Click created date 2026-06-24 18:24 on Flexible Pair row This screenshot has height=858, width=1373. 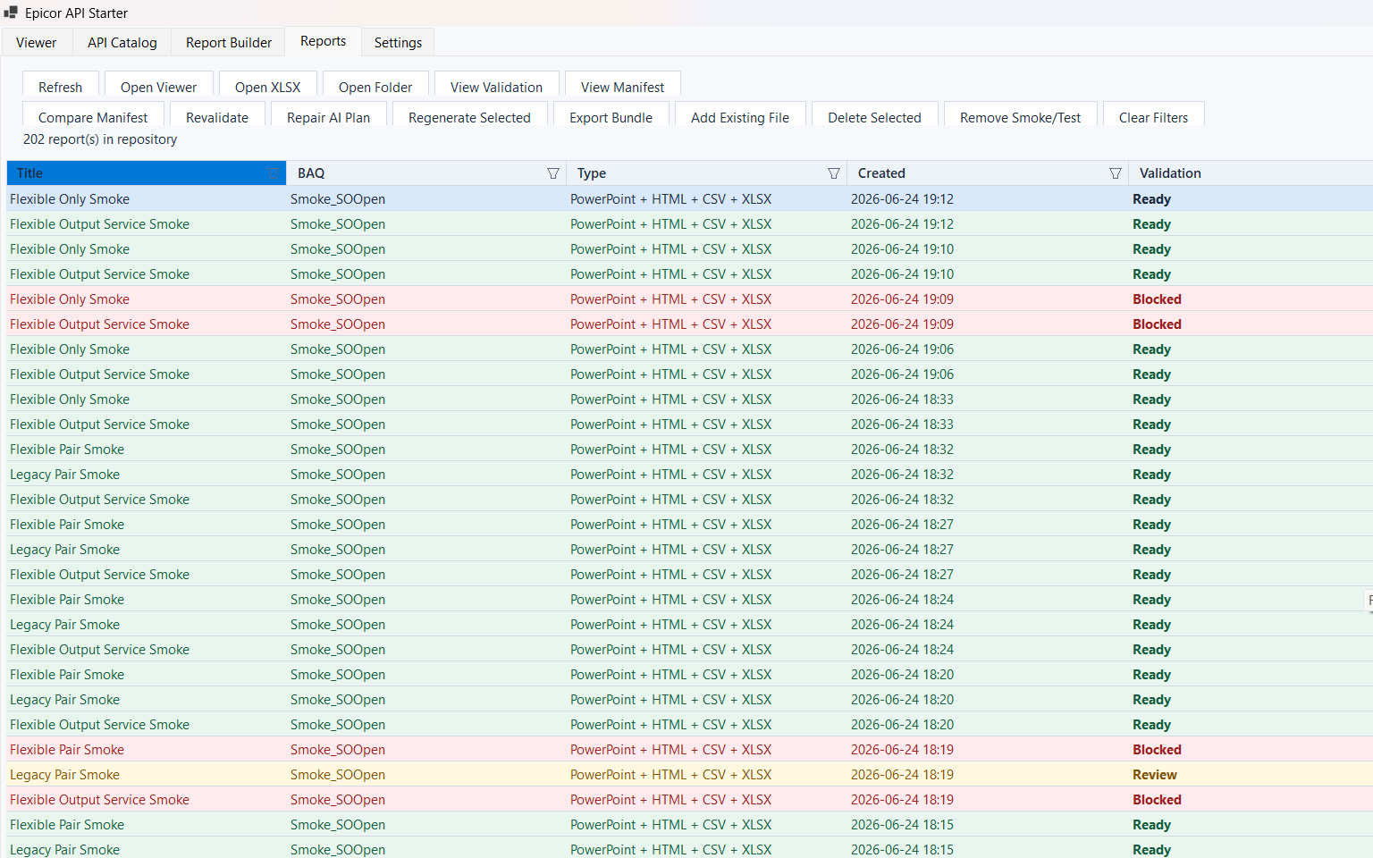[x=902, y=600]
